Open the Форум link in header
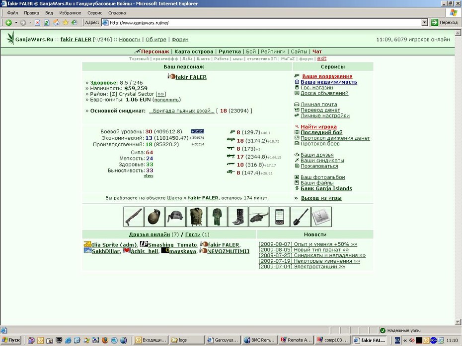The width and height of the screenshot is (462, 346). (x=180, y=39)
